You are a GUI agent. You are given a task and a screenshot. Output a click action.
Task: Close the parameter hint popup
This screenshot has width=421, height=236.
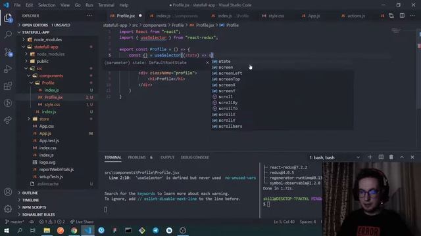click(207, 63)
